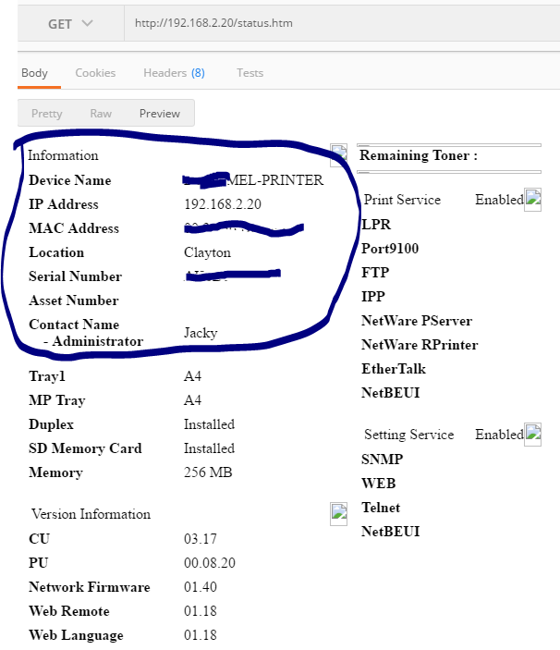Click the Version Information heading
Viewport: 560px width, 650px height.
91,514
